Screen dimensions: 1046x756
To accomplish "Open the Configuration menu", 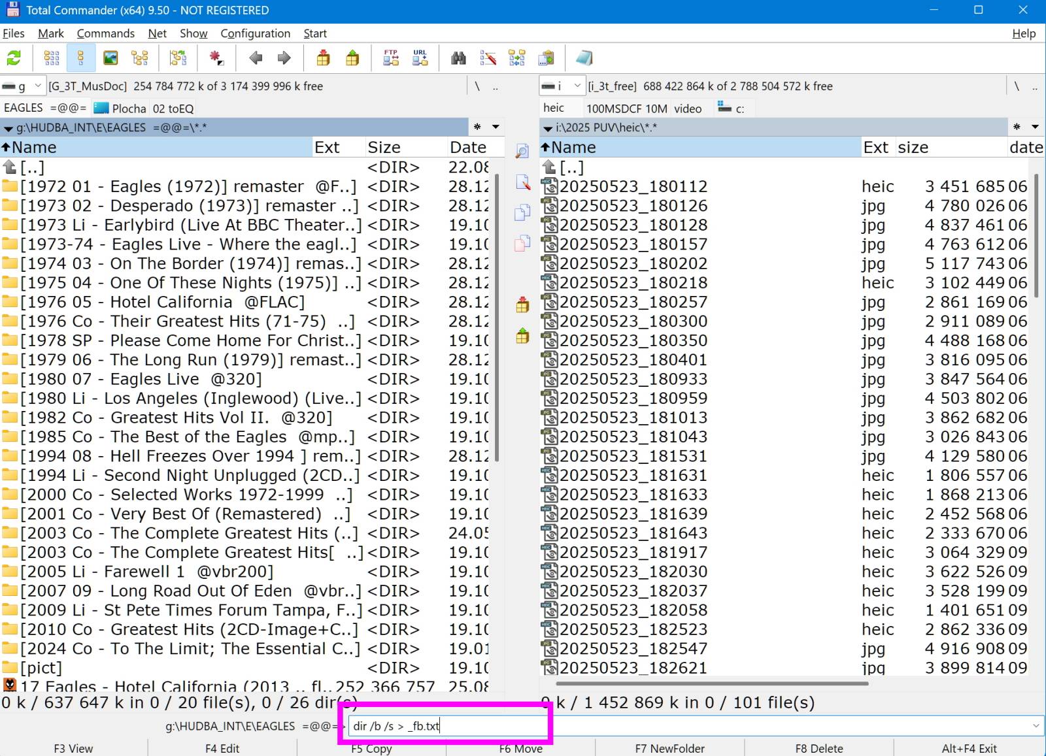I will click(256, 33).
